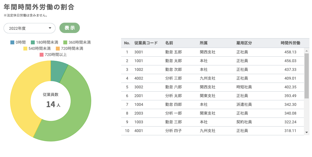Image resolution: width=312 pixels, height=157 pixels.
Task: Toggle the 360時間未満 legend swatch
Action: (x=65, y=42)
